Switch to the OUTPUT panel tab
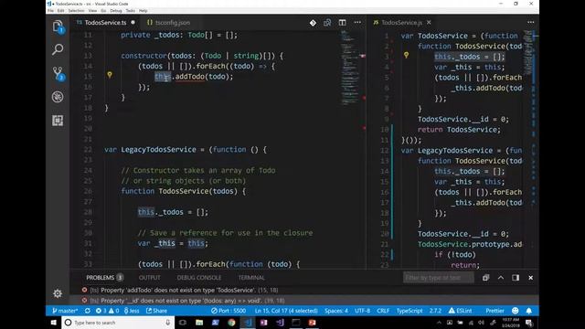The image size is (585, 329). click(150, 278)
